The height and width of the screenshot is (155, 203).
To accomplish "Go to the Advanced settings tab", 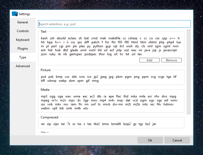I will (23, 66).
